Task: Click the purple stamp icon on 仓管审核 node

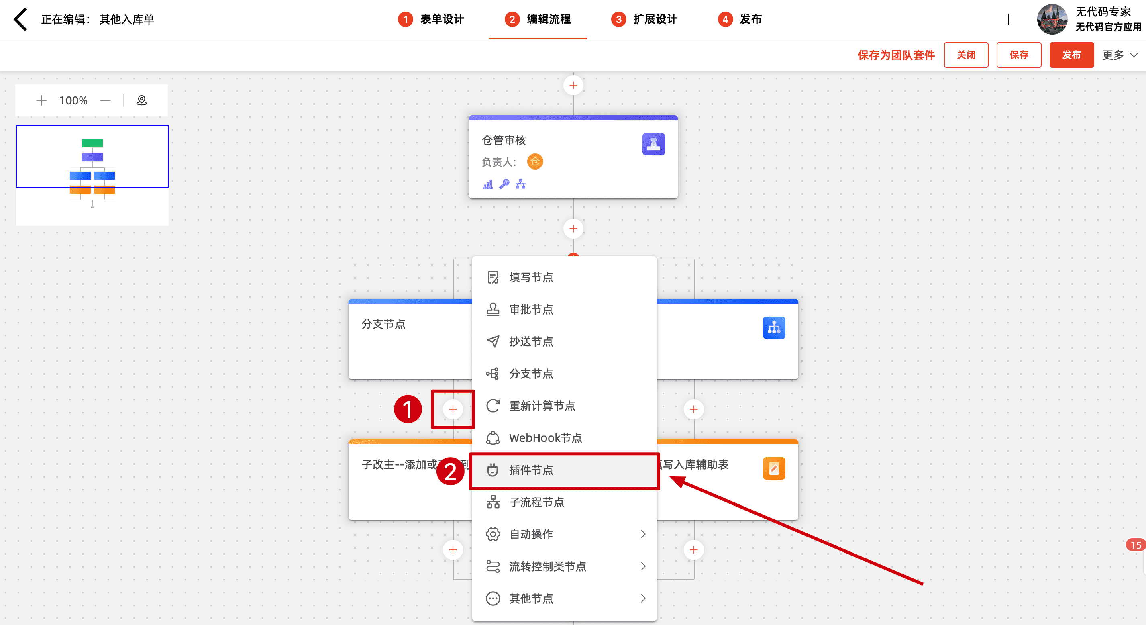Action: 653,144
